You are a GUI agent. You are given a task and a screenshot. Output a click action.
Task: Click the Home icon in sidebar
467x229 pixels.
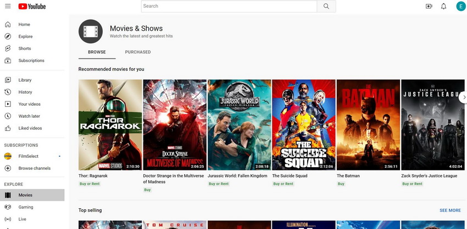click(x=8, y=24)
